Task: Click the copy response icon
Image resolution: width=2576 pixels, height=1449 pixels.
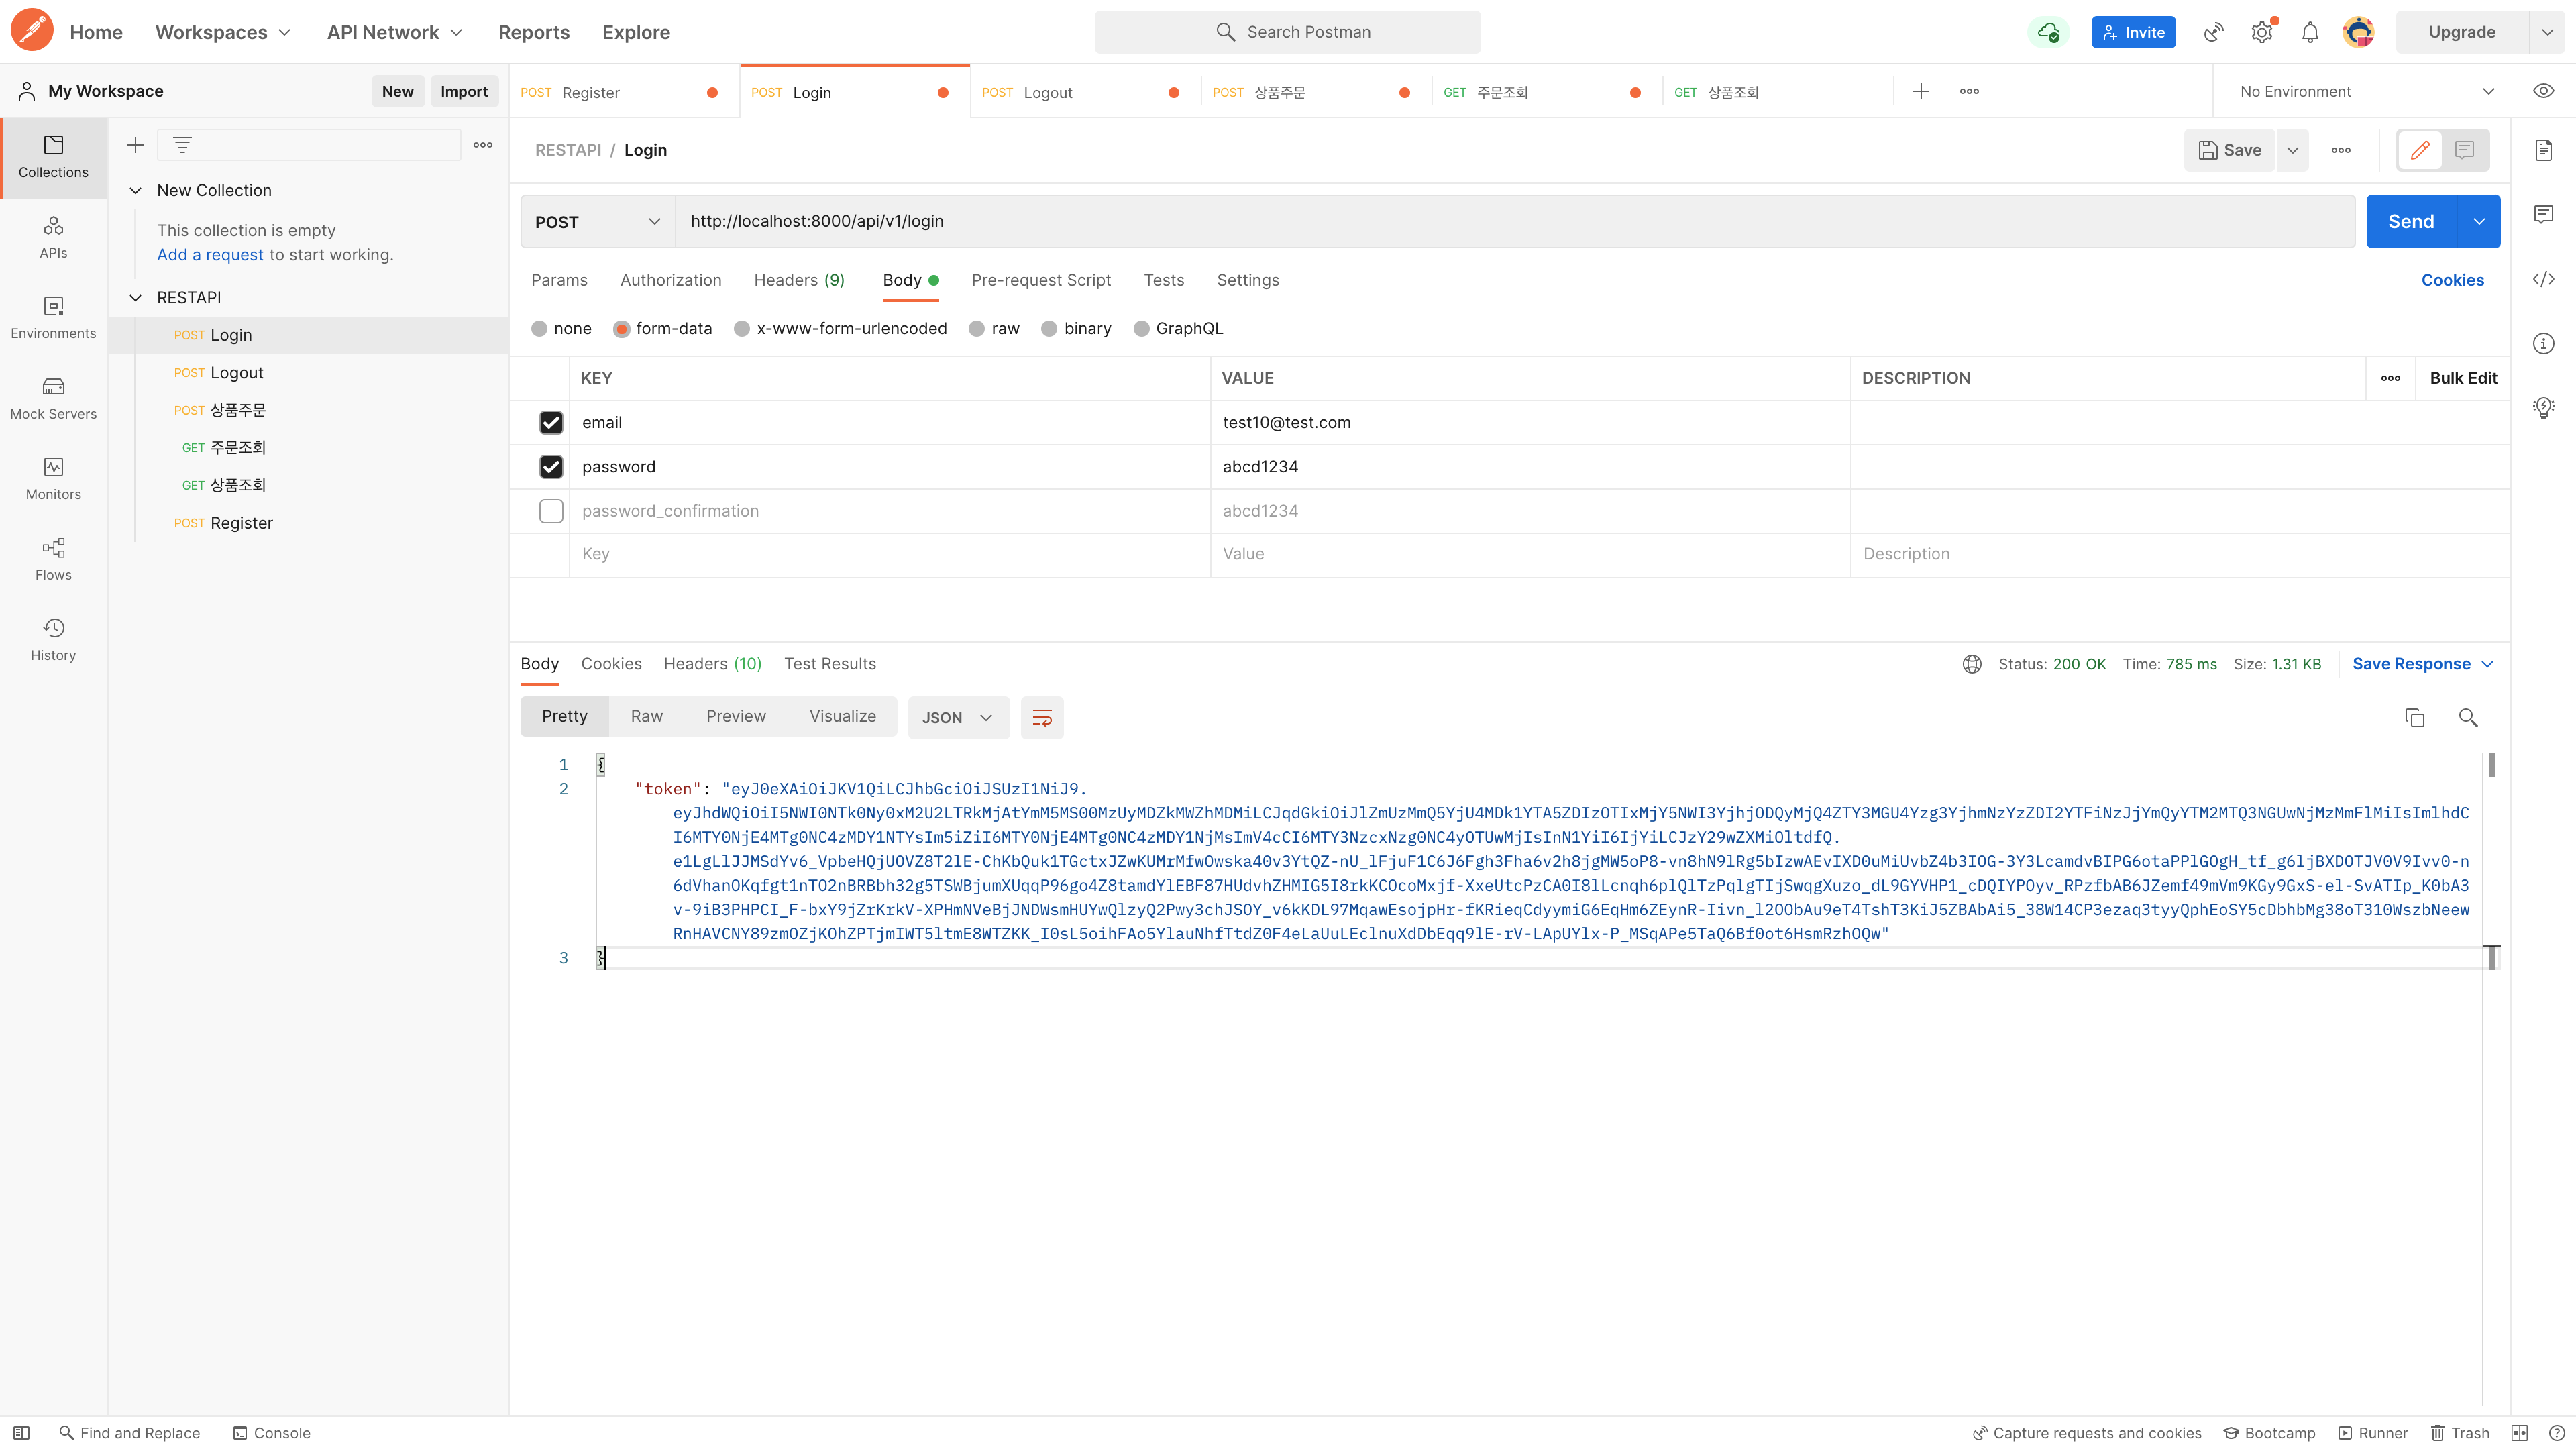Action: click(2414, 717)
